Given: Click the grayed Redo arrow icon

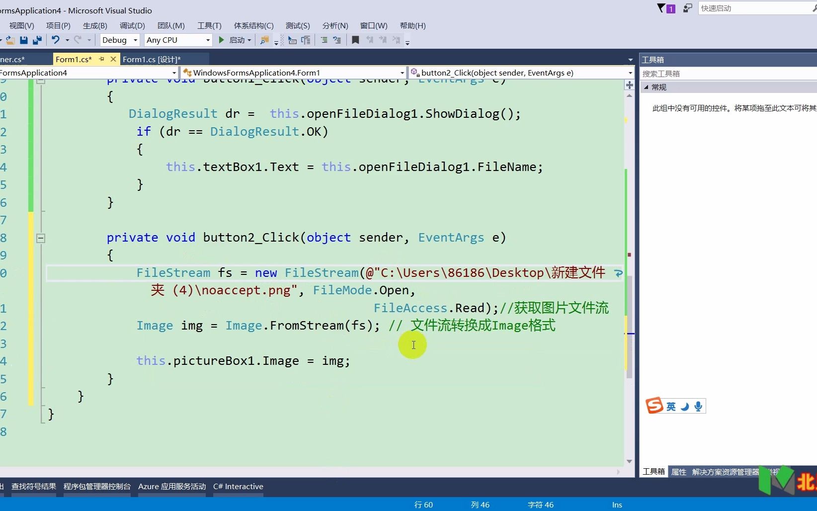Looking at the screenshot, I should (78, 40).
